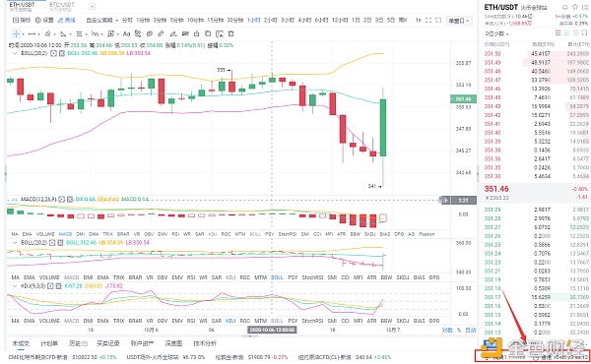This screenshot has height=364, width=591.
Task: Select the Aa text annotation tool
Action: [127, 33]
